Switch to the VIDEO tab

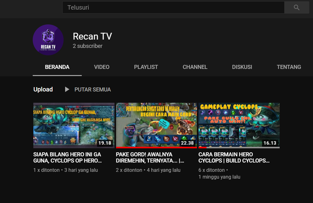coord(102,67)
